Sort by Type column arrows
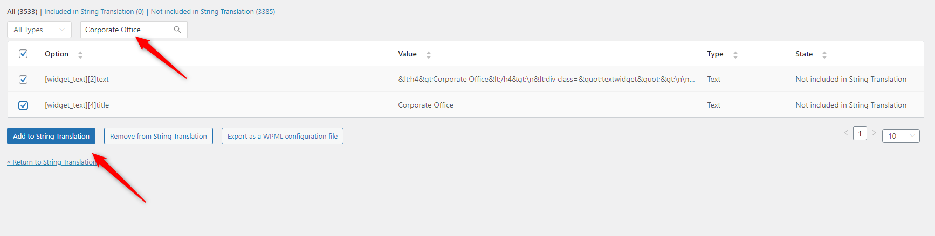Image resolution: width=935 pixels, height=236 pixels. (735, 54)
